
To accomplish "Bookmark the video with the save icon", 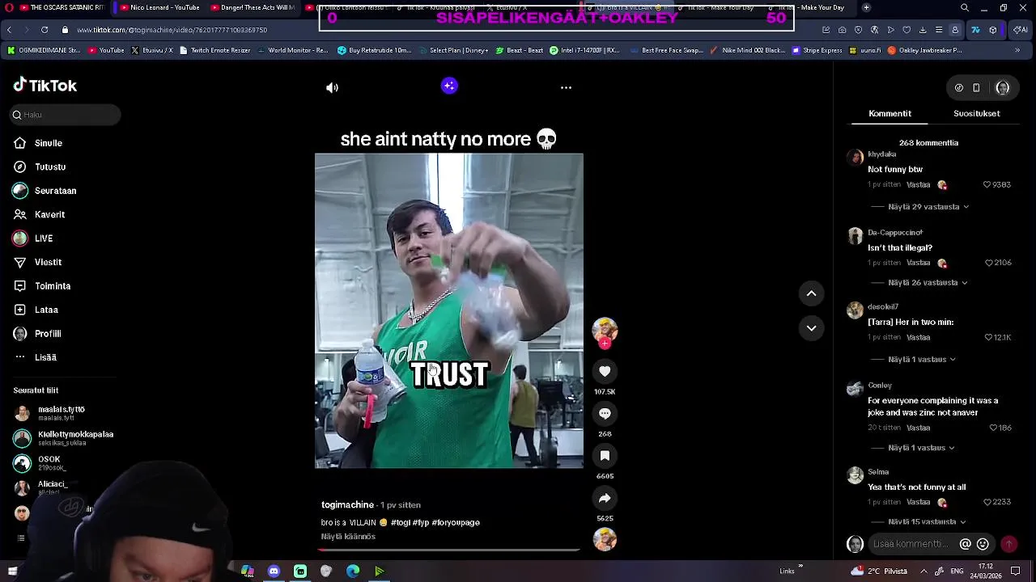I will pos(605,456).
